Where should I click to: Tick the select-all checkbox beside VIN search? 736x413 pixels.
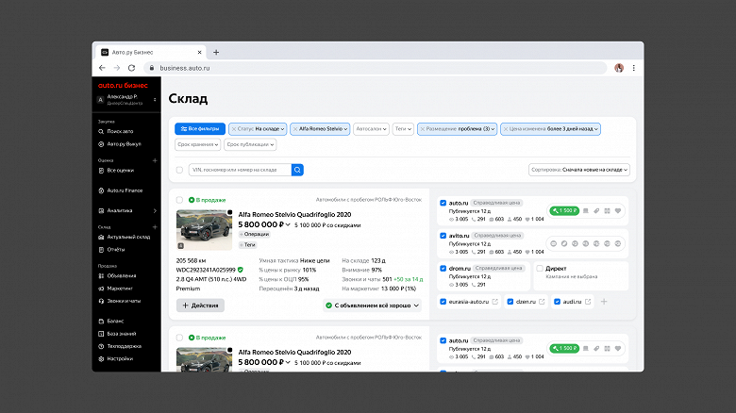(x=179, y=170)
